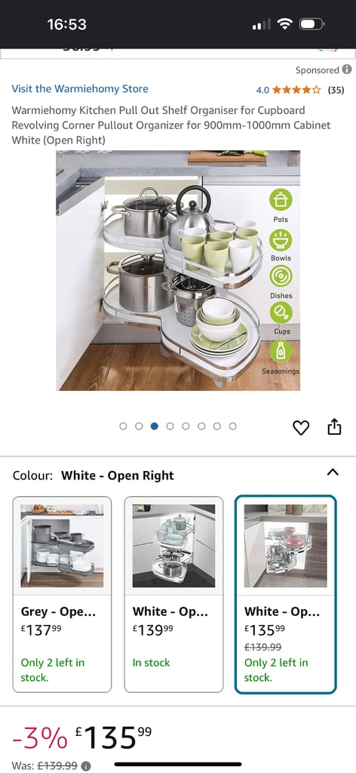
Task: Tap the green Bowls icon
Action: pos(281,239)
